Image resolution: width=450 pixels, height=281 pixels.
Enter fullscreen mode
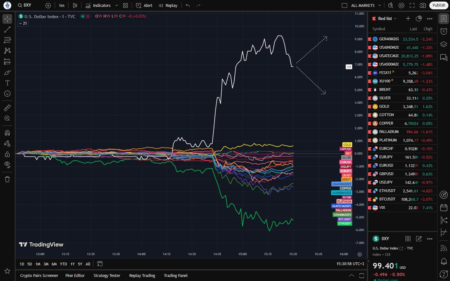coord(412,6)
